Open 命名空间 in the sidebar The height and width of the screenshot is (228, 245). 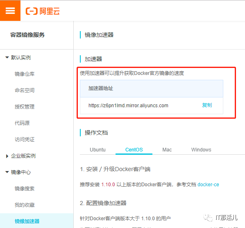click(x=25, y=90)
